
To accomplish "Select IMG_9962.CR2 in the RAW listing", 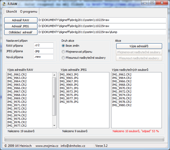I will (x=17, y=74).
